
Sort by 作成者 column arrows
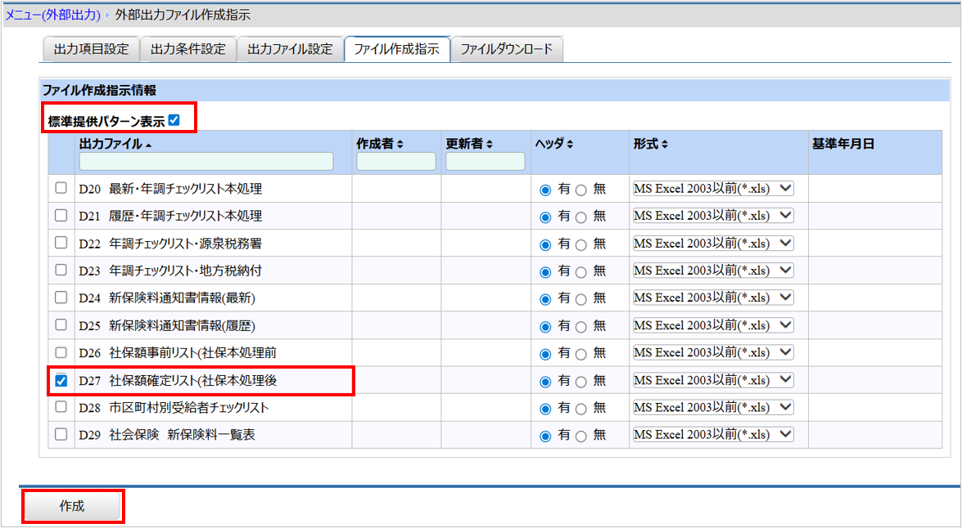coord(400,145)
